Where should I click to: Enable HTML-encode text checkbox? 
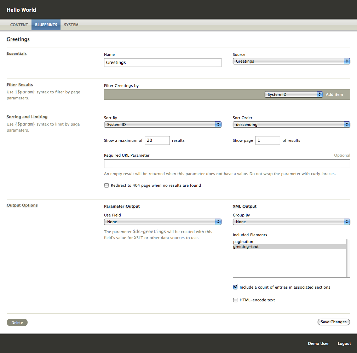[235, 300]
